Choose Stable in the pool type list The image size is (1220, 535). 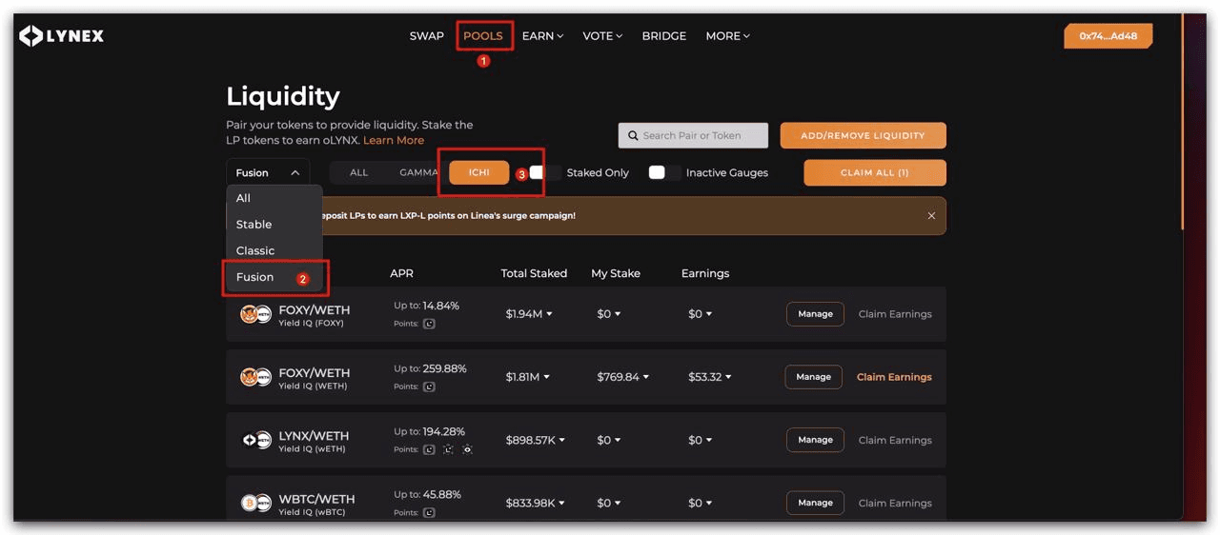(x=274, y=225)
